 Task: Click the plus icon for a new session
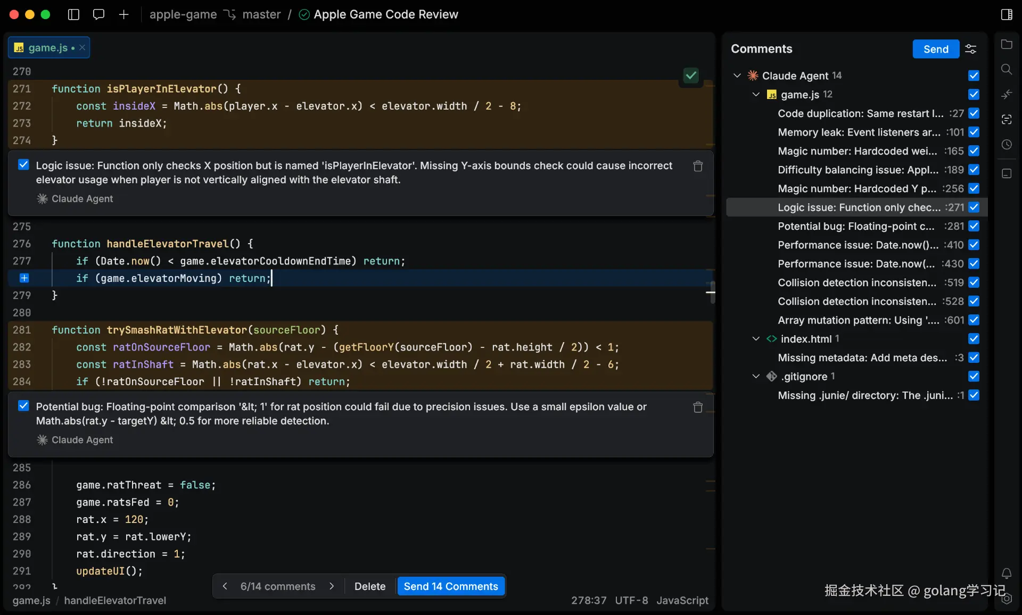(123, 14)
